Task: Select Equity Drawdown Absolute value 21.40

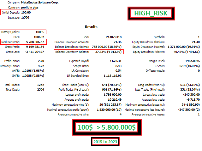Action: pyautogui.click(x=196, y=42)
